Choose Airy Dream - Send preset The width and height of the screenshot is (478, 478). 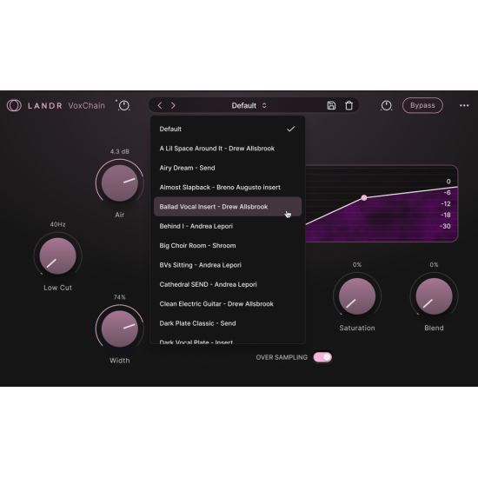[228, 168]
